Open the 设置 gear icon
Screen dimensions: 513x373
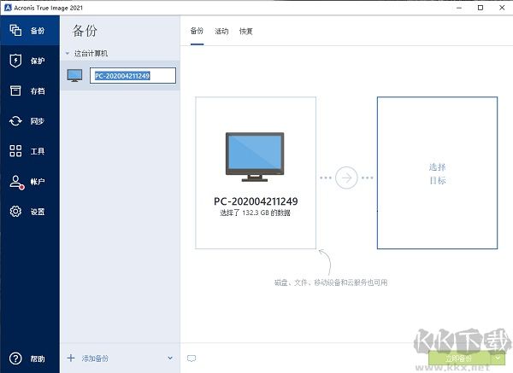point(15,212)
